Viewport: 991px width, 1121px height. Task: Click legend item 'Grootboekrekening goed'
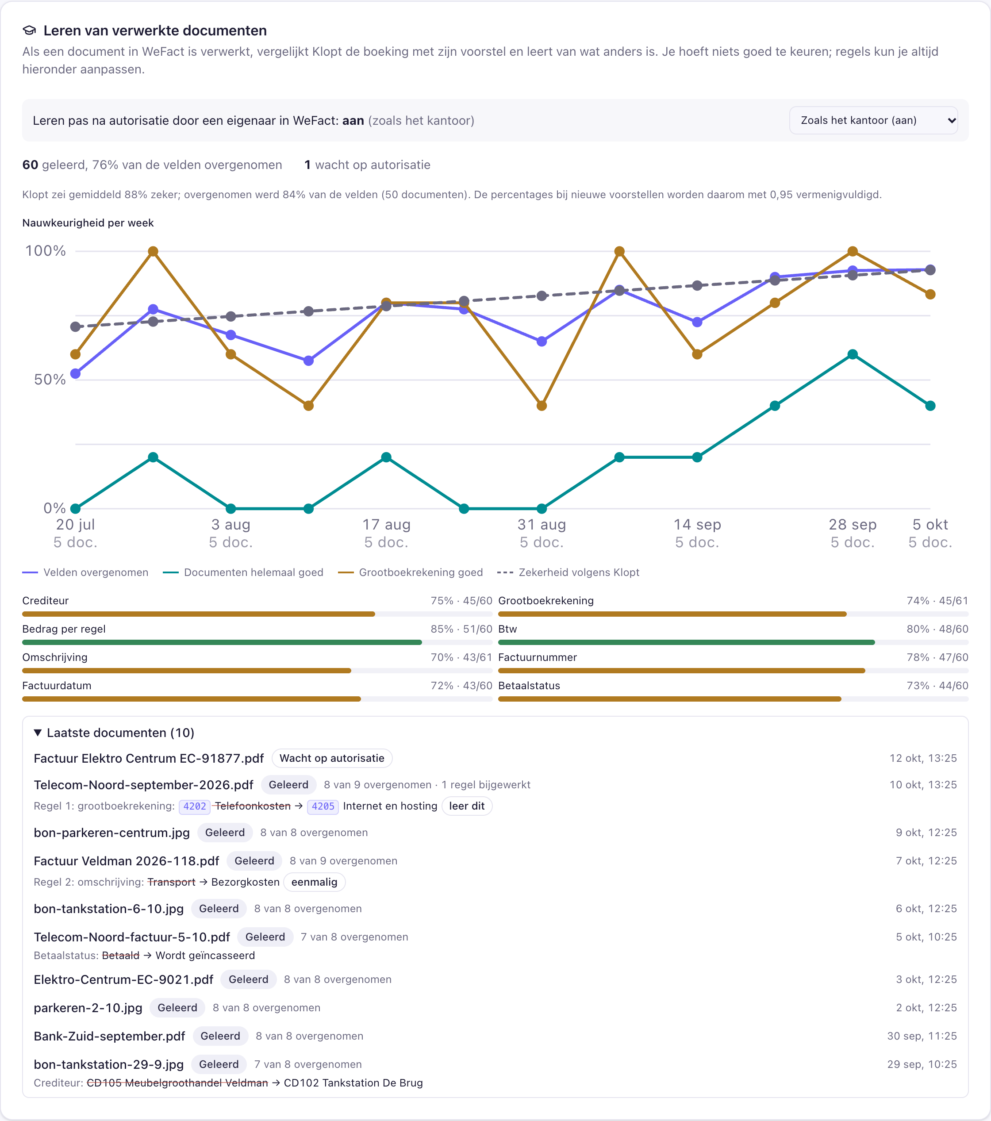tap(410, 572)
